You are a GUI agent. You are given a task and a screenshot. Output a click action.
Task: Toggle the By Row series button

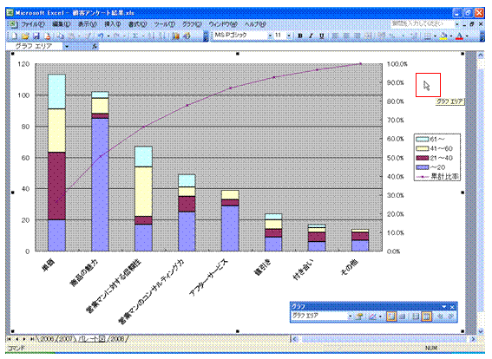click(415, 317)
